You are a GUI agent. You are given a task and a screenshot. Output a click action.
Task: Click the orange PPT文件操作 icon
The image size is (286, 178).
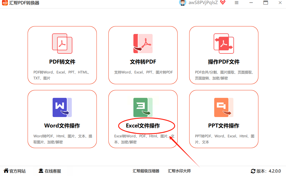[x=224, y=107]
